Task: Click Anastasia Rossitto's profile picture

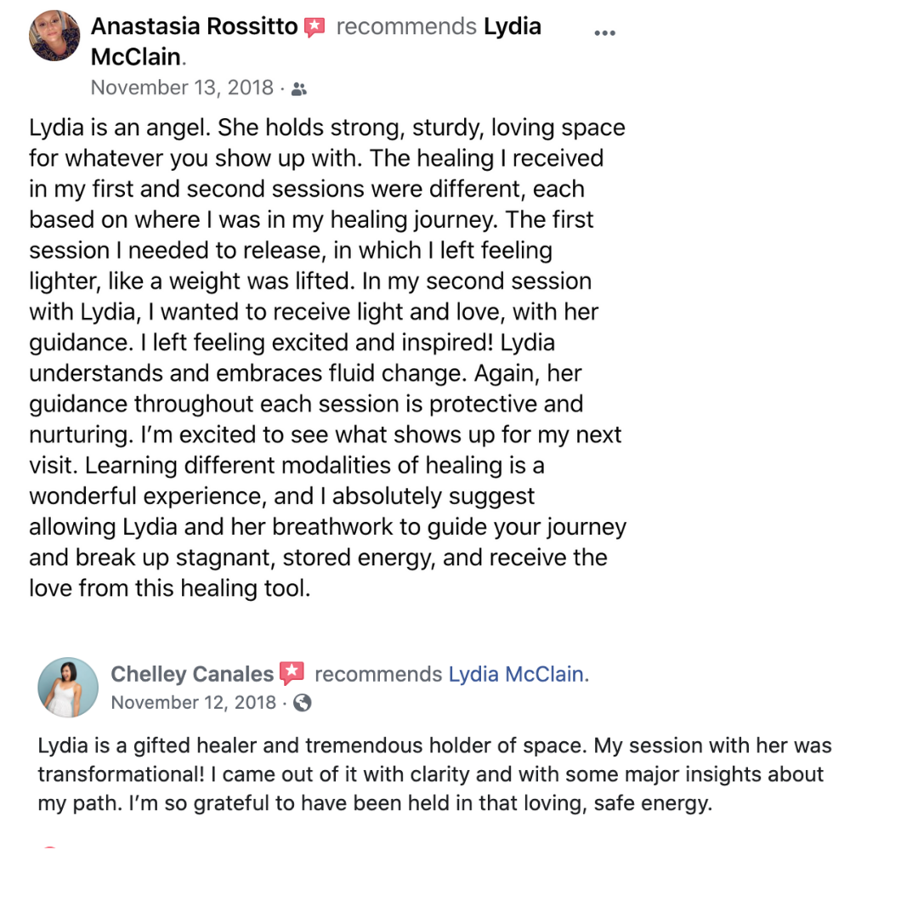Action: point(54,36)
